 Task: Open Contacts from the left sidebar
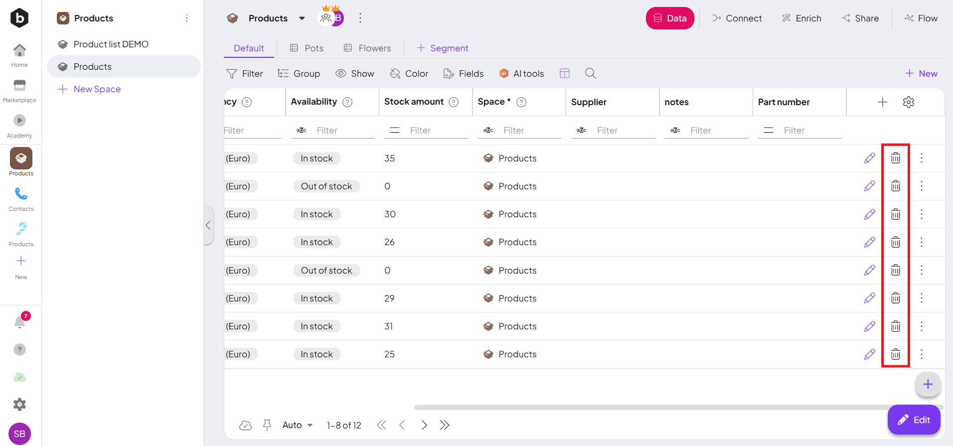click(21, 199)
